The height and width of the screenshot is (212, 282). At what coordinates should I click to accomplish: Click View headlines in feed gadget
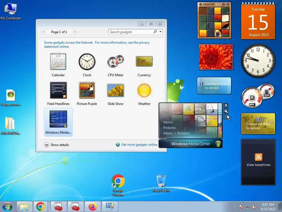258,165
